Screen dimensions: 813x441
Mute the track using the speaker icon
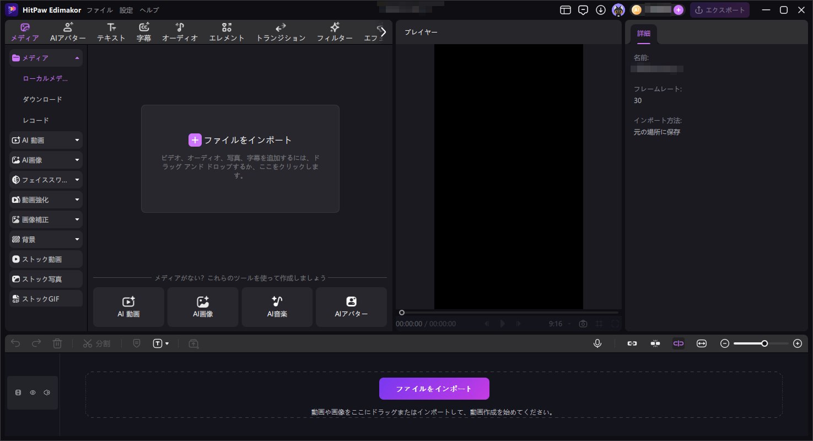[47, 392]
